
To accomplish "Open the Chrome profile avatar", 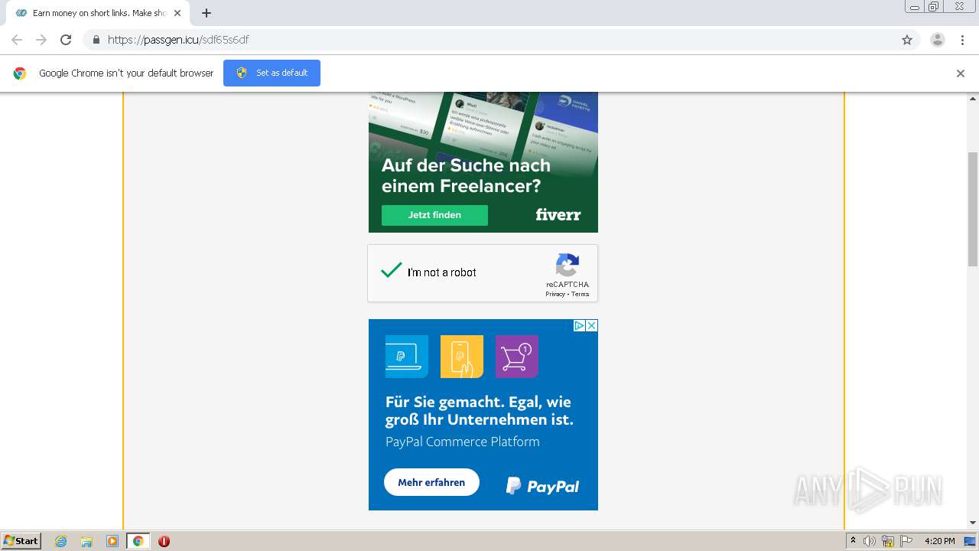I will (938, 40).
